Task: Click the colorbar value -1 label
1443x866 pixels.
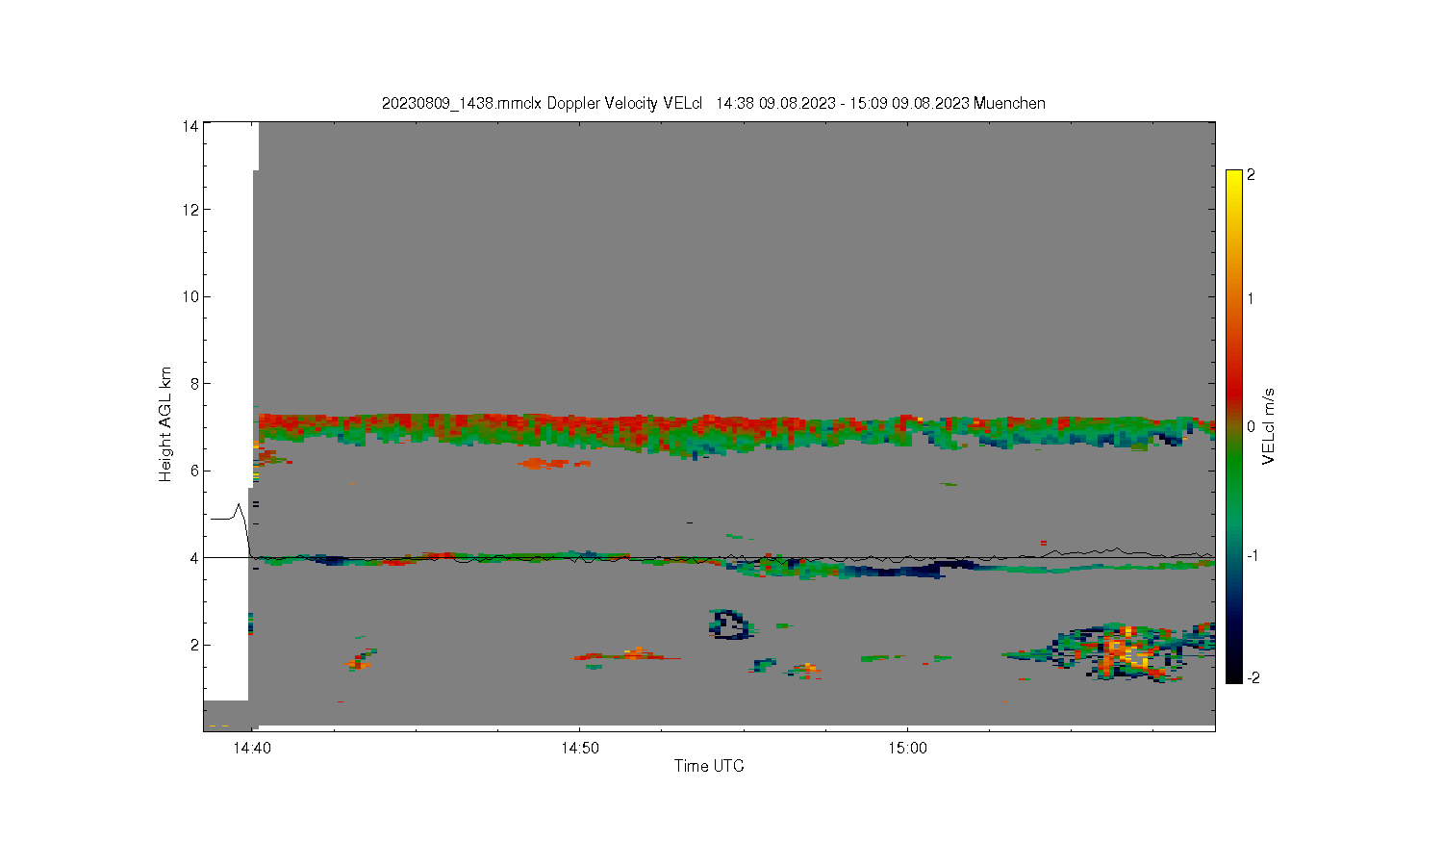Action: [x=1253, y=556]
